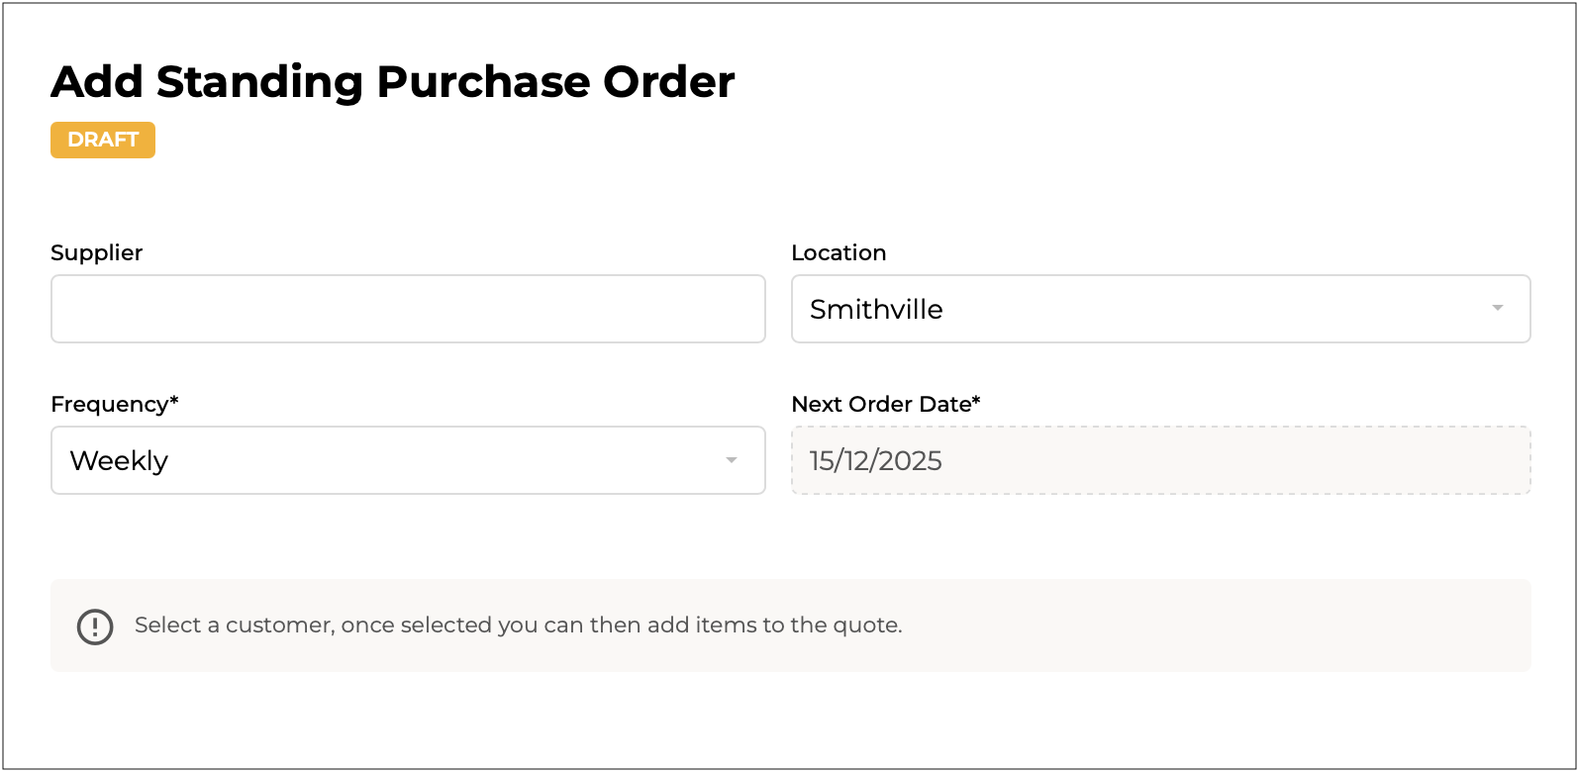Click the Next Order Date label
The width and height of the screenshot is (1578, 772).
tap(881, 404)
